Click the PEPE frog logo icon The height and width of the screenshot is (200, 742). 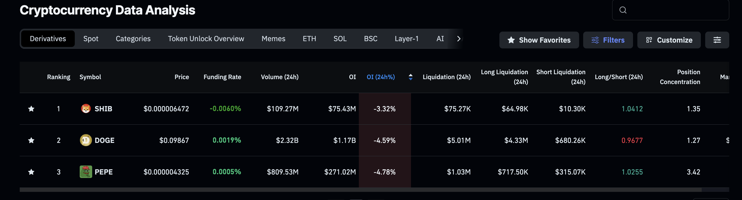86,172
